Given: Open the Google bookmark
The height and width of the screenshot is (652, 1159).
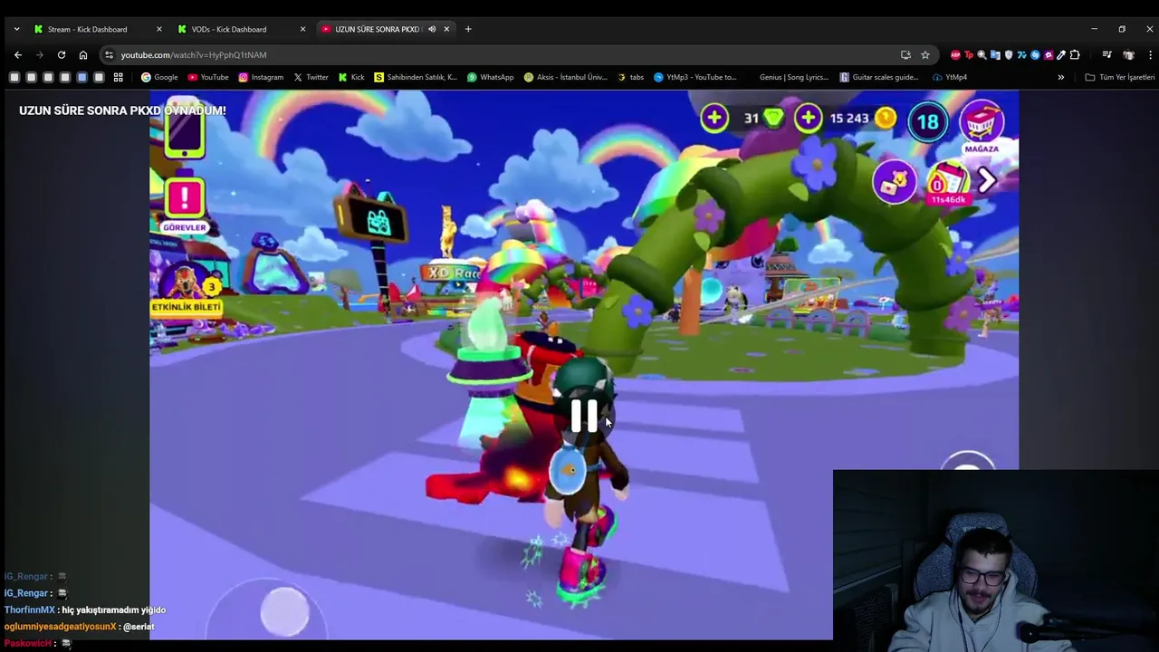Looking at the screenshot, I should (x=159, y=77).
